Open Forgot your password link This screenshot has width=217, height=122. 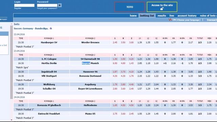tap(47, 8)
